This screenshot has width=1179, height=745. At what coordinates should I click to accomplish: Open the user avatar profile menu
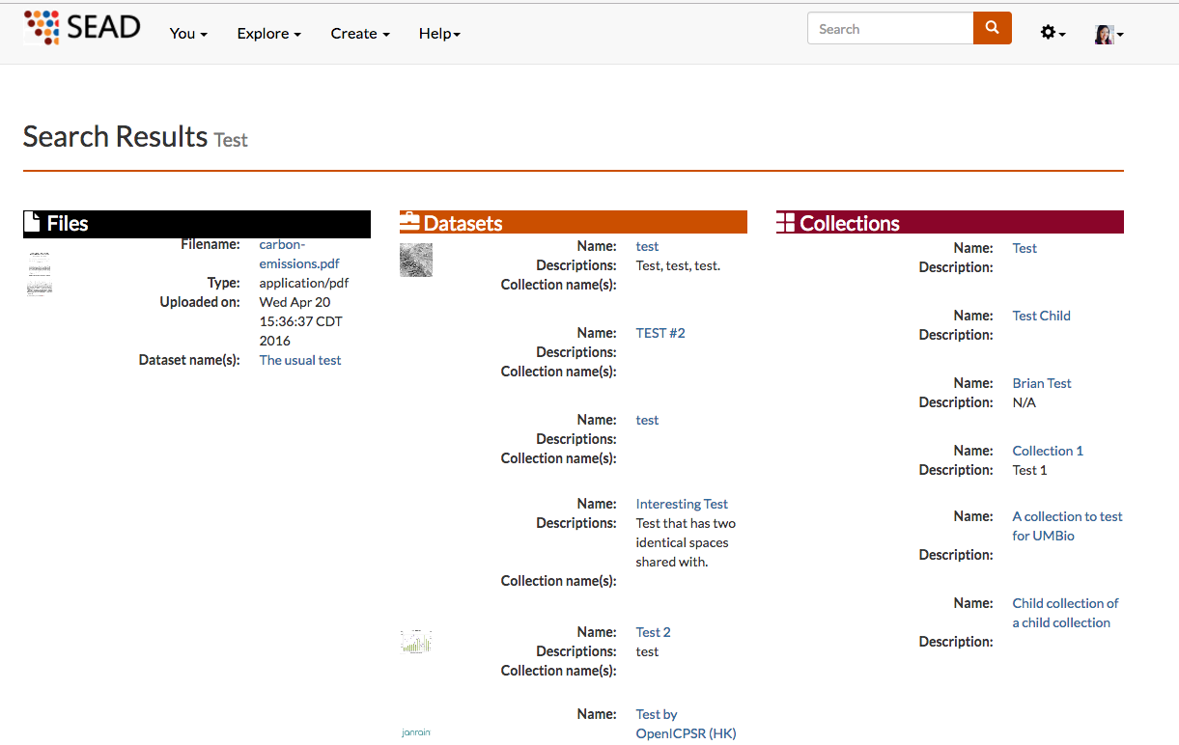pyautogui.click(x=1108, y=35)
